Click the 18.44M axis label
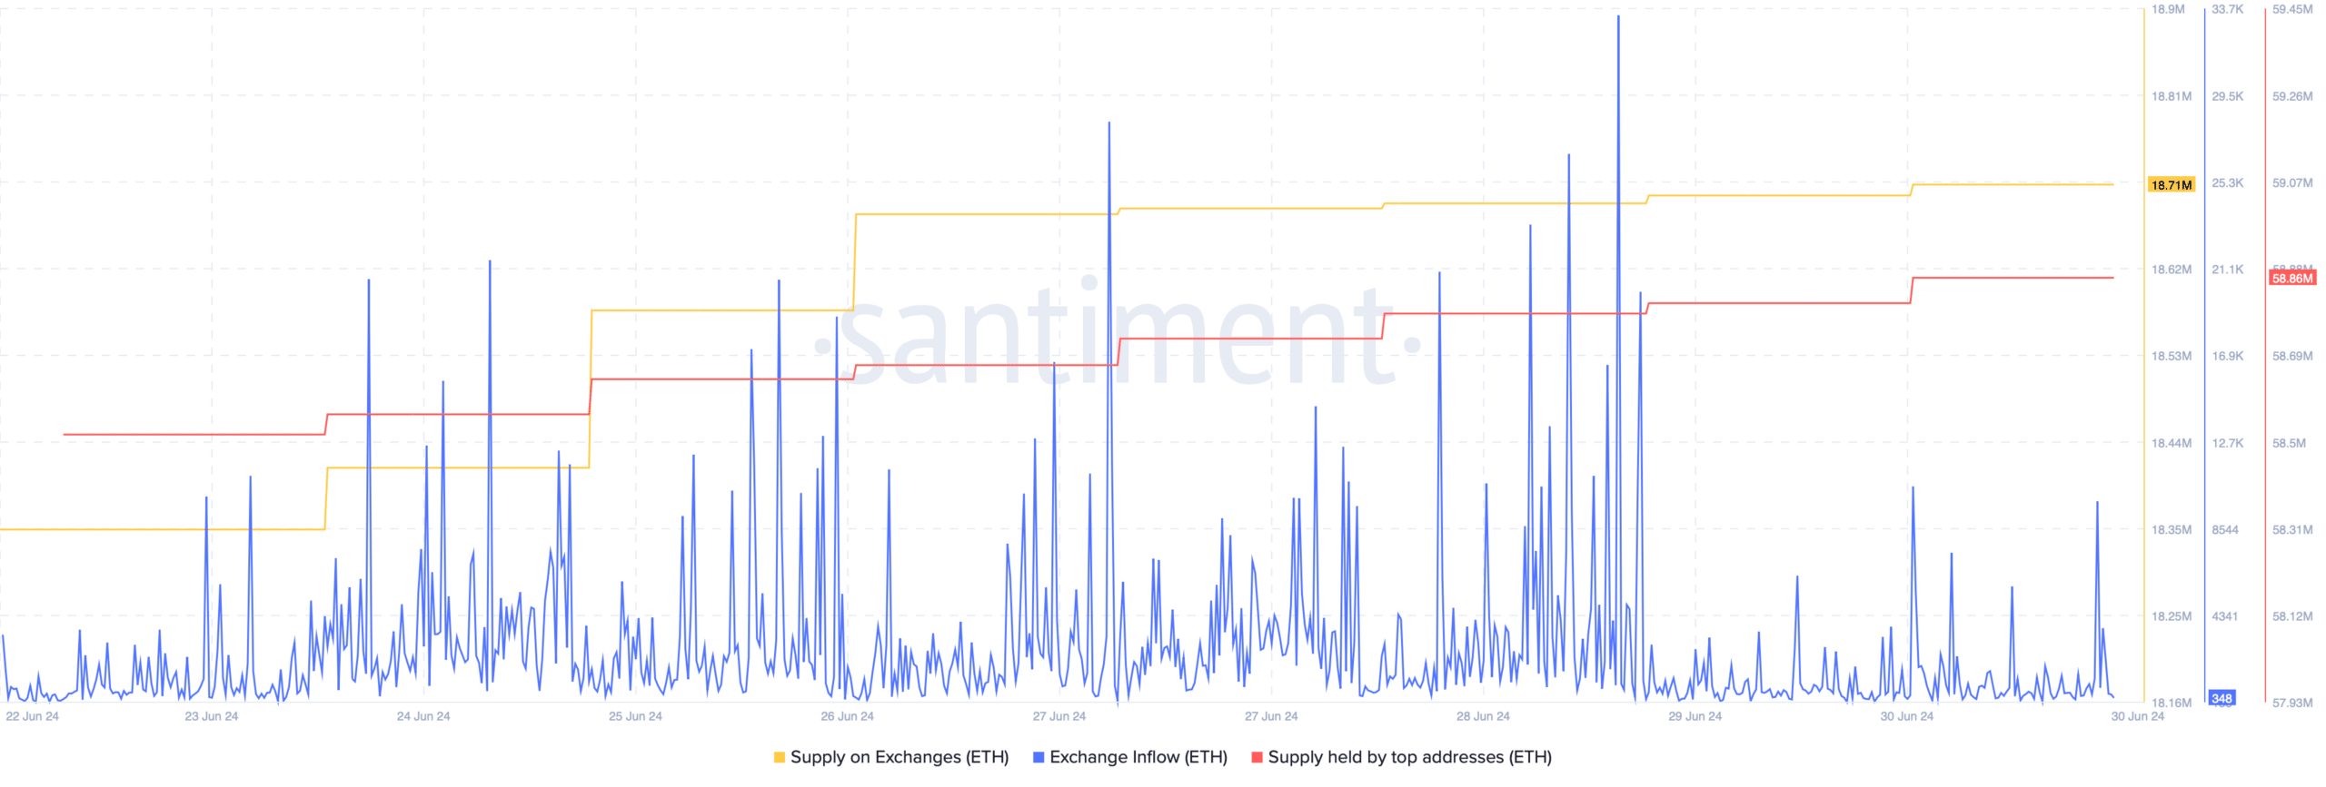Viewport: 2326px width, 787px height. [x=2172, y=444]
